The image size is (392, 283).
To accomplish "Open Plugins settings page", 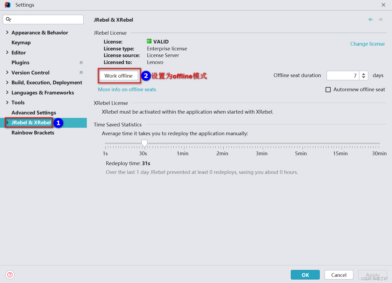I will pos(20,62).
